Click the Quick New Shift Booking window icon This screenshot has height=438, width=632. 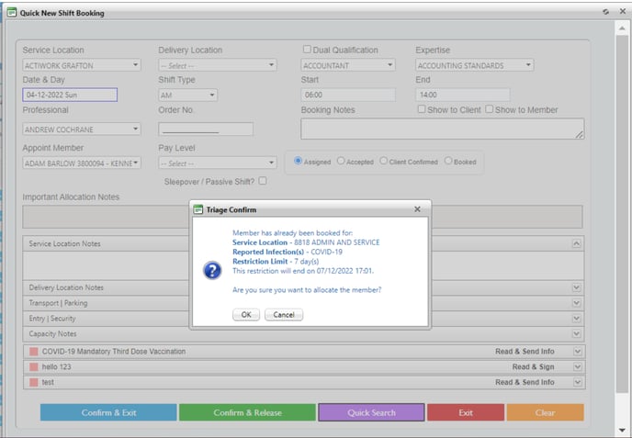click(11, 12)
